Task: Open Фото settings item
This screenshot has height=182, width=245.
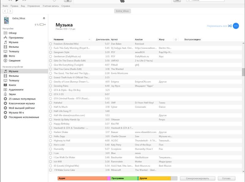Action: (12, 56)
